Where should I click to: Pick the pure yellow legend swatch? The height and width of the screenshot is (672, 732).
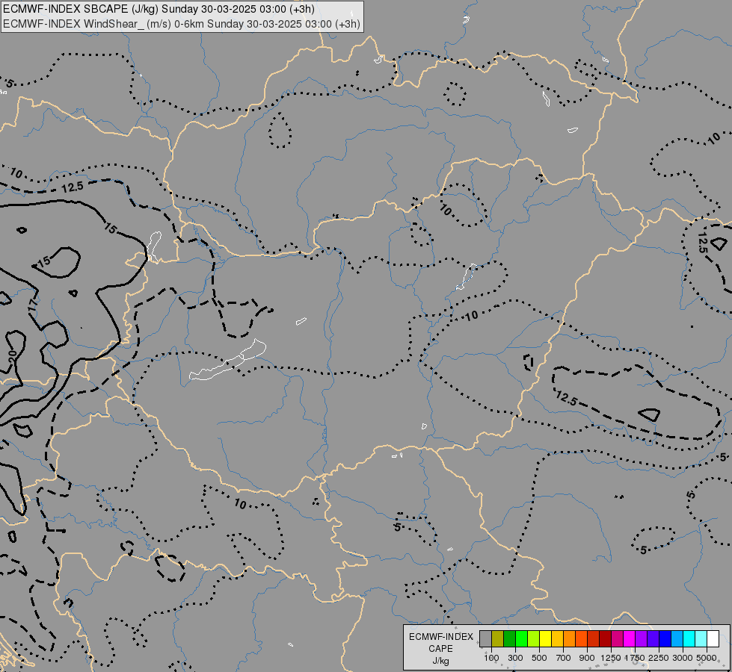point(545,638)
